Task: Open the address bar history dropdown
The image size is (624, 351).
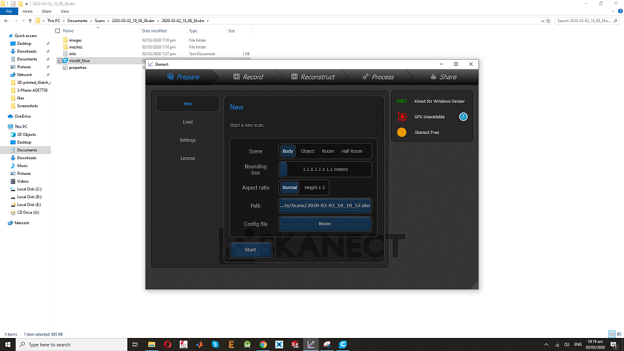Action: pos(542,21)
